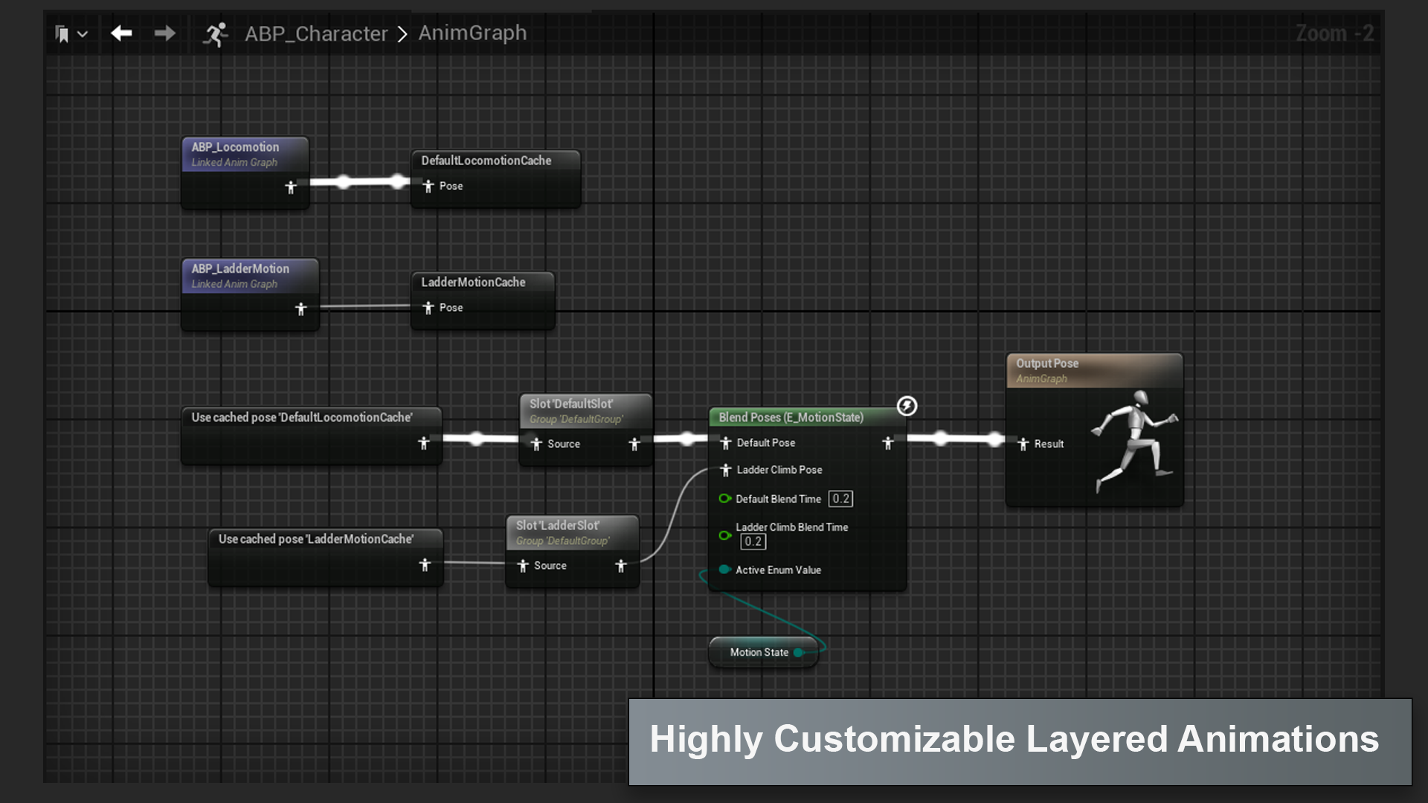The width and height of the screenshot is (1428, 803).
Task: Click the Default Blend Time value field
Action: pyautogui.click(x=840, y=499)
